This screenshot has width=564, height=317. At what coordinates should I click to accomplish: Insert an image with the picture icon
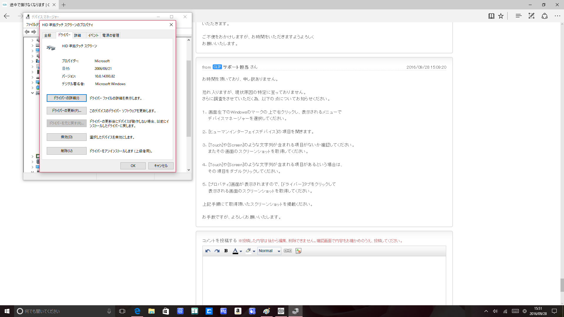tap(298, 251)
